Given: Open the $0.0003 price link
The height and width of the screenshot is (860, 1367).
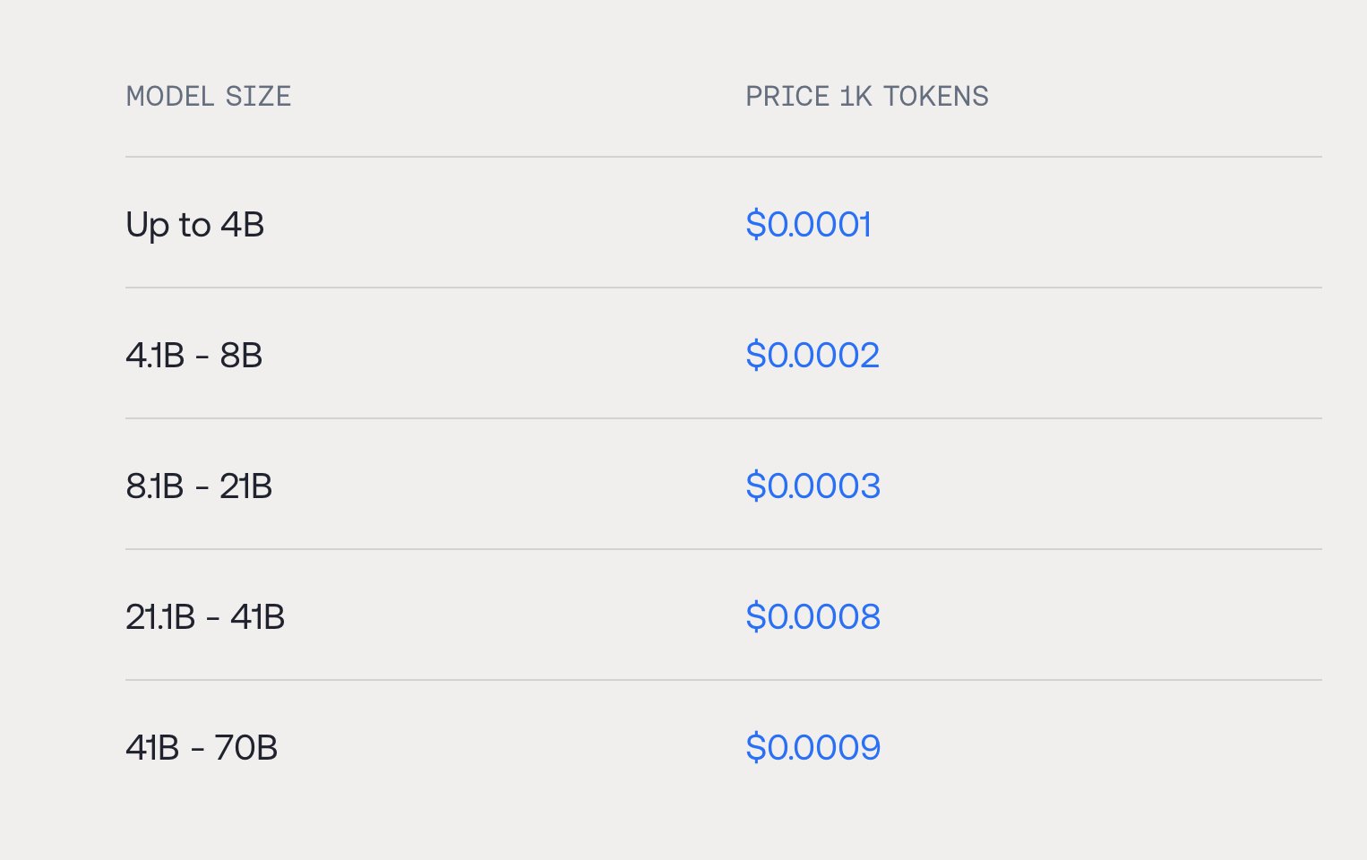Looking at the screenshot, I should (812, 486).
